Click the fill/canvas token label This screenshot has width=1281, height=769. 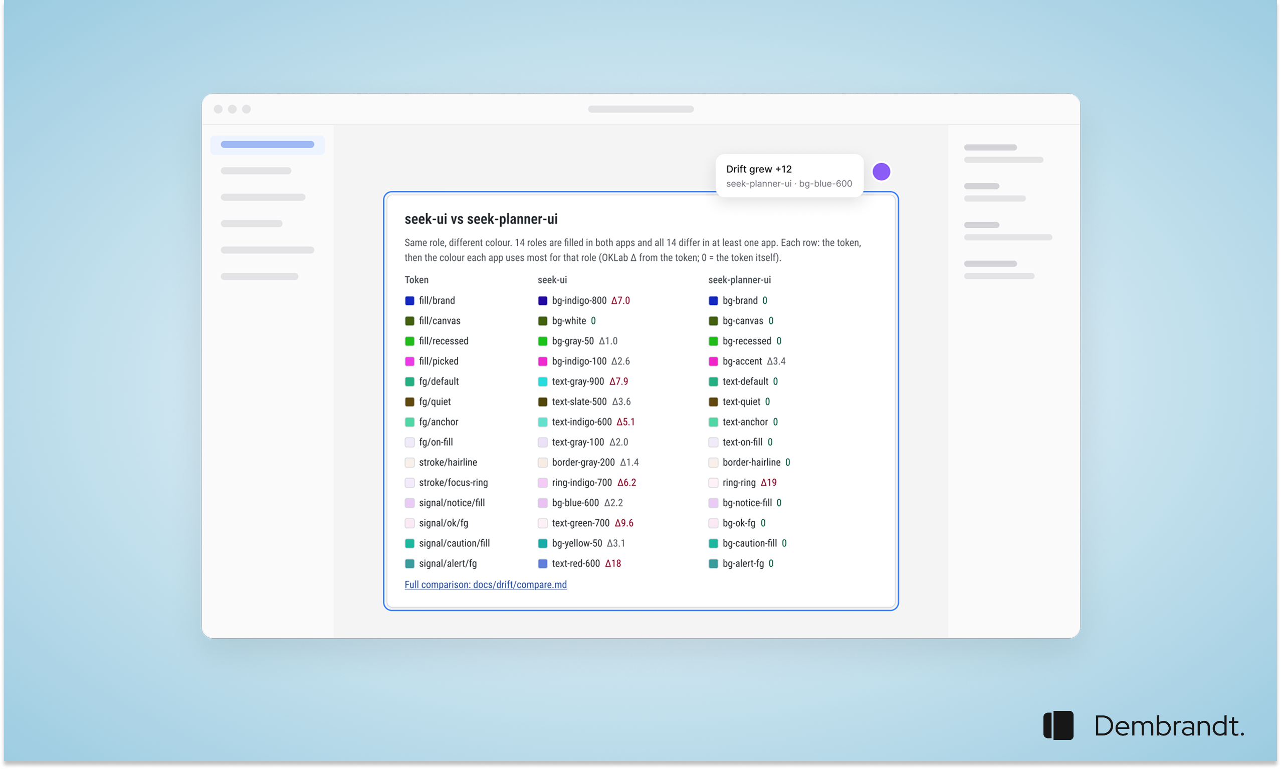point(440,321)
